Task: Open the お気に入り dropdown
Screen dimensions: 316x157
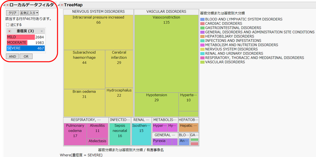Action: pyautogui.click(x=29, y=13)
